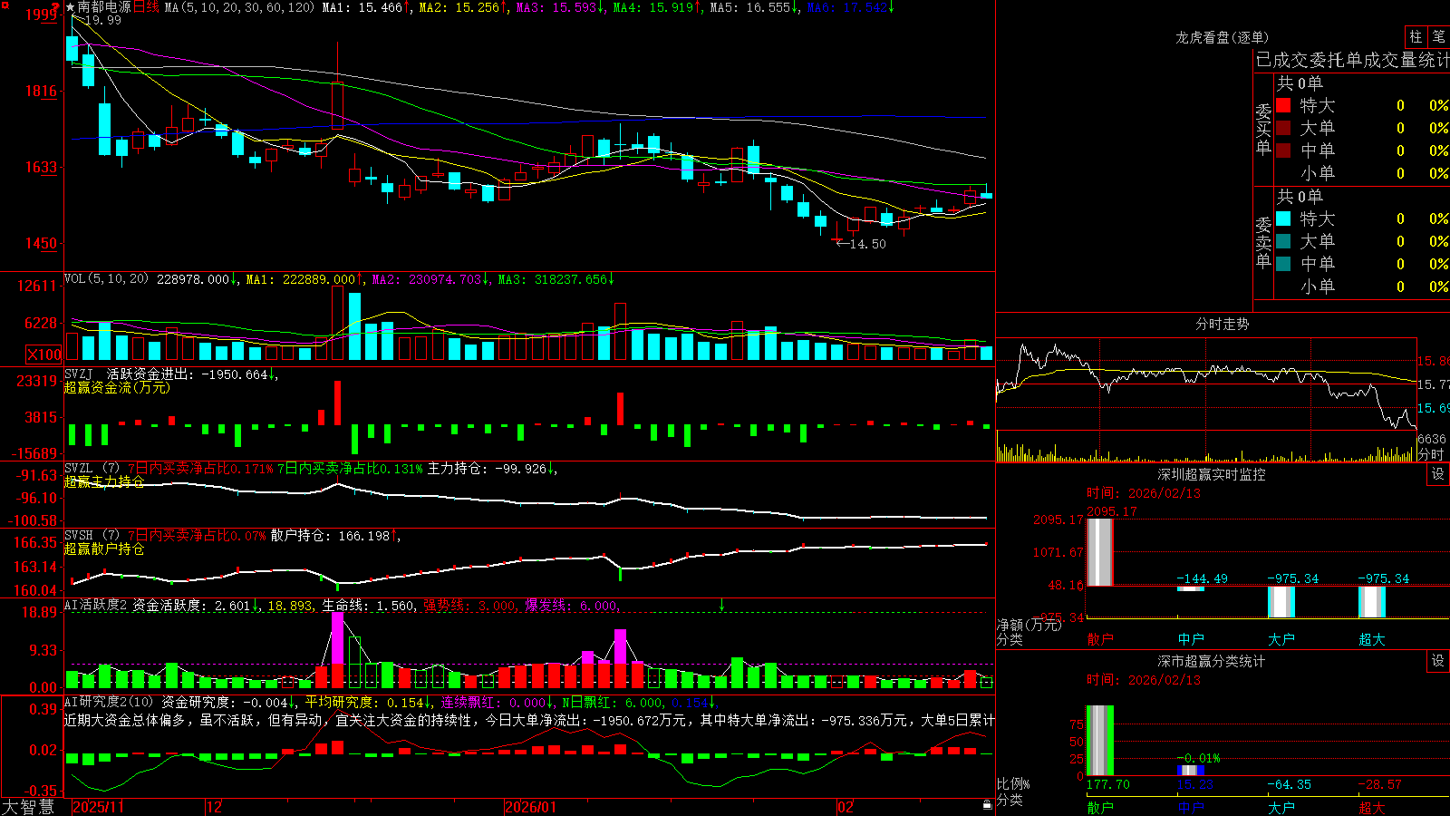1450x816 pixels.
Task: Click the 资金活跃度: 2.601 readout
Action: click(x=192, y=605)
